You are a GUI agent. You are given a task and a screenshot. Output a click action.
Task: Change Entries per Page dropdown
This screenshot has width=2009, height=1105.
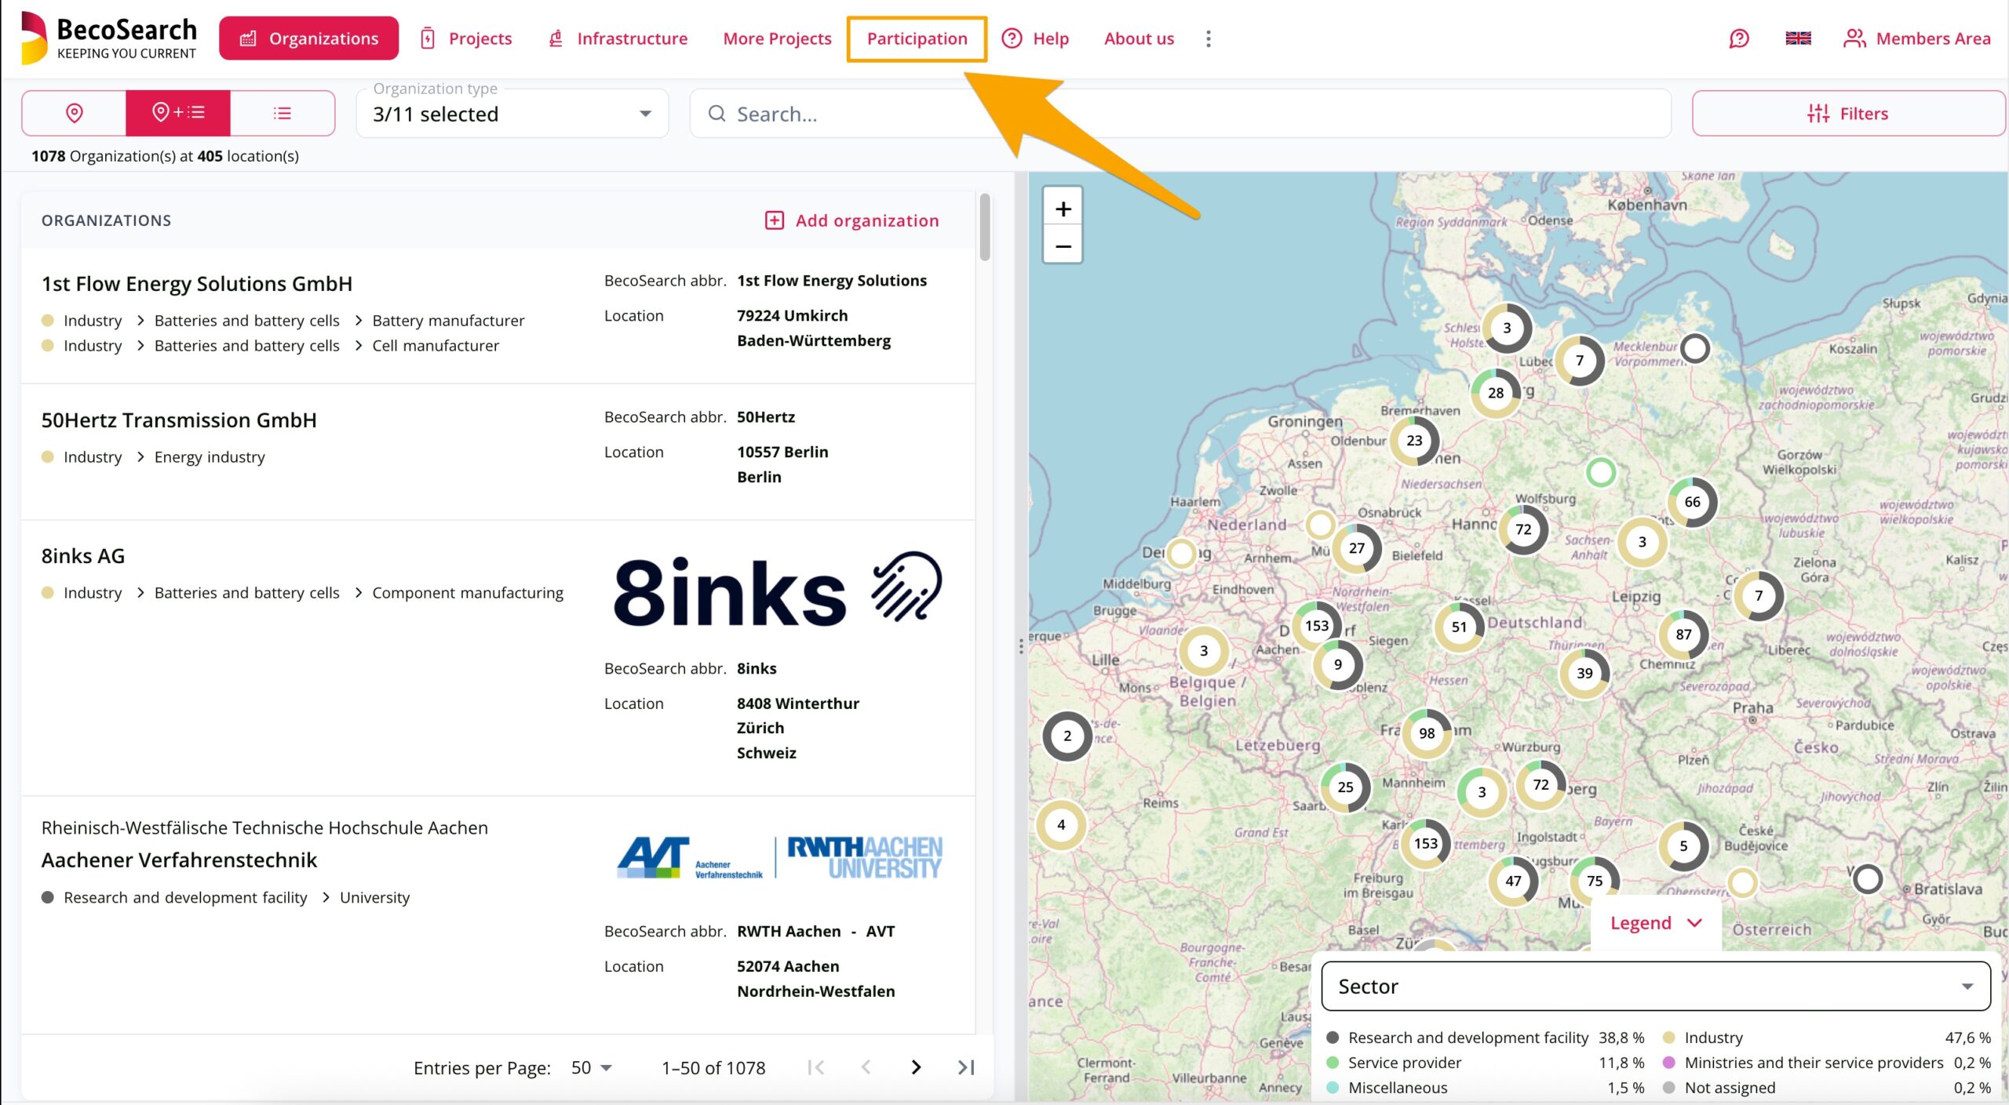(x=592, y=1067)
